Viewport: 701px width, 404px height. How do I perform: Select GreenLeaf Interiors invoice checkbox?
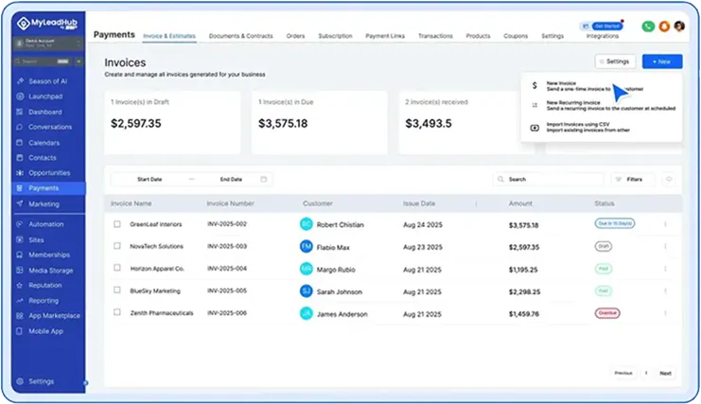click(x=117, y=224)
